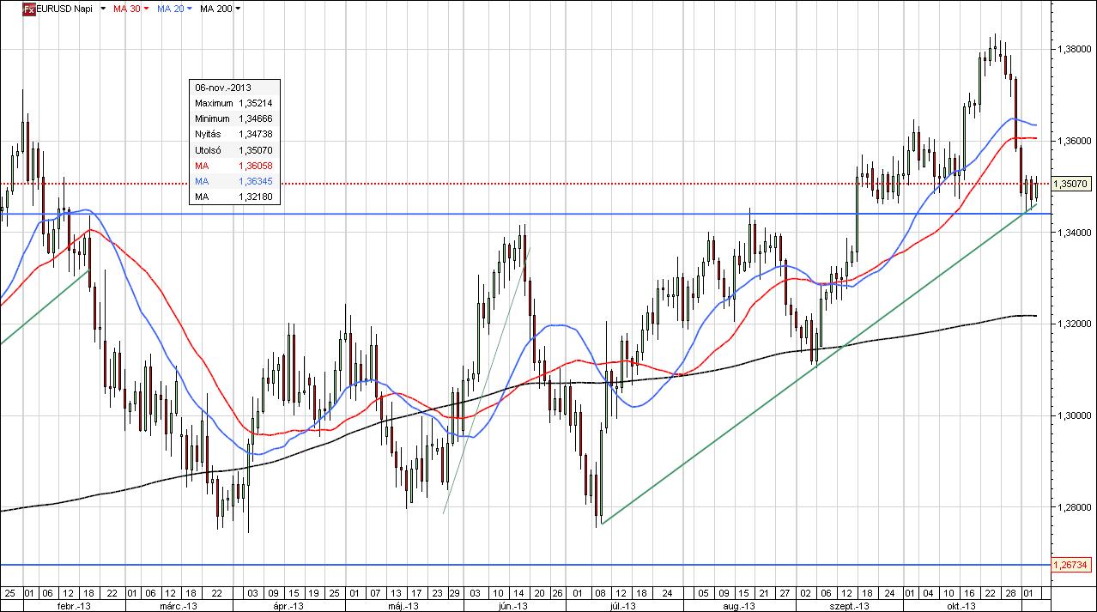Image resolution: width=1097 pixels, height=612 pixels.
Task: Click the 1,35070 current price label
Action: (1073, 184)
